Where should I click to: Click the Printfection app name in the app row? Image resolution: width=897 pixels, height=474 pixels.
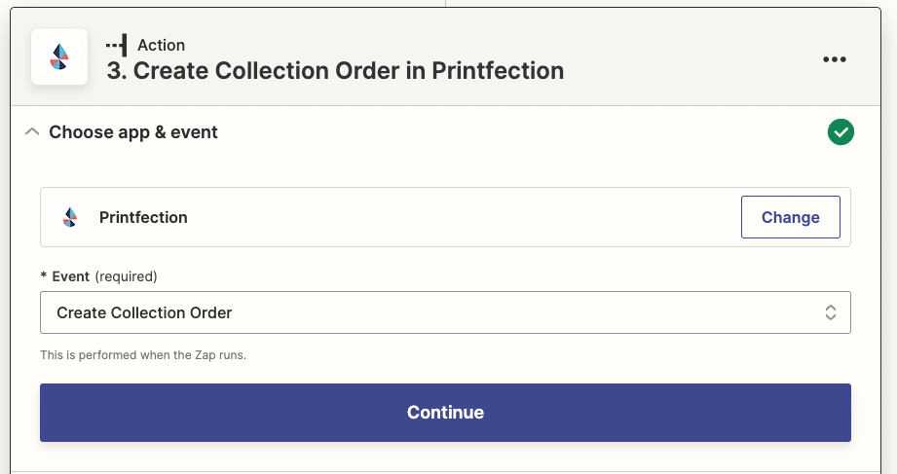[x=143, y=217]
